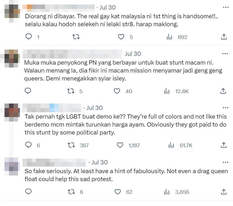Open the 'So fake seriously' tweet text

[x=126, y=175]
